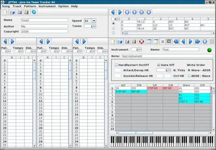Select the first track radio button (TR-13 row)
216x150 pixels.
113,23
